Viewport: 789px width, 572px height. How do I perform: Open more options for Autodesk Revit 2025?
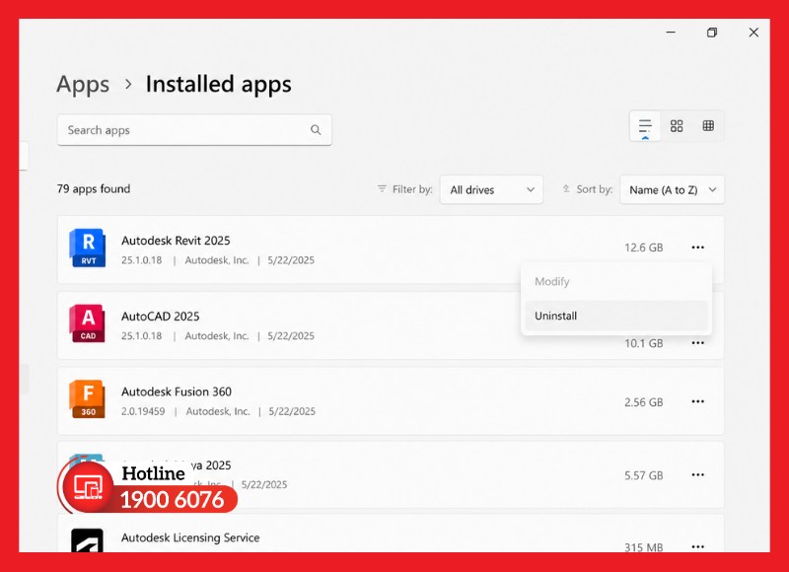[698, 247]
